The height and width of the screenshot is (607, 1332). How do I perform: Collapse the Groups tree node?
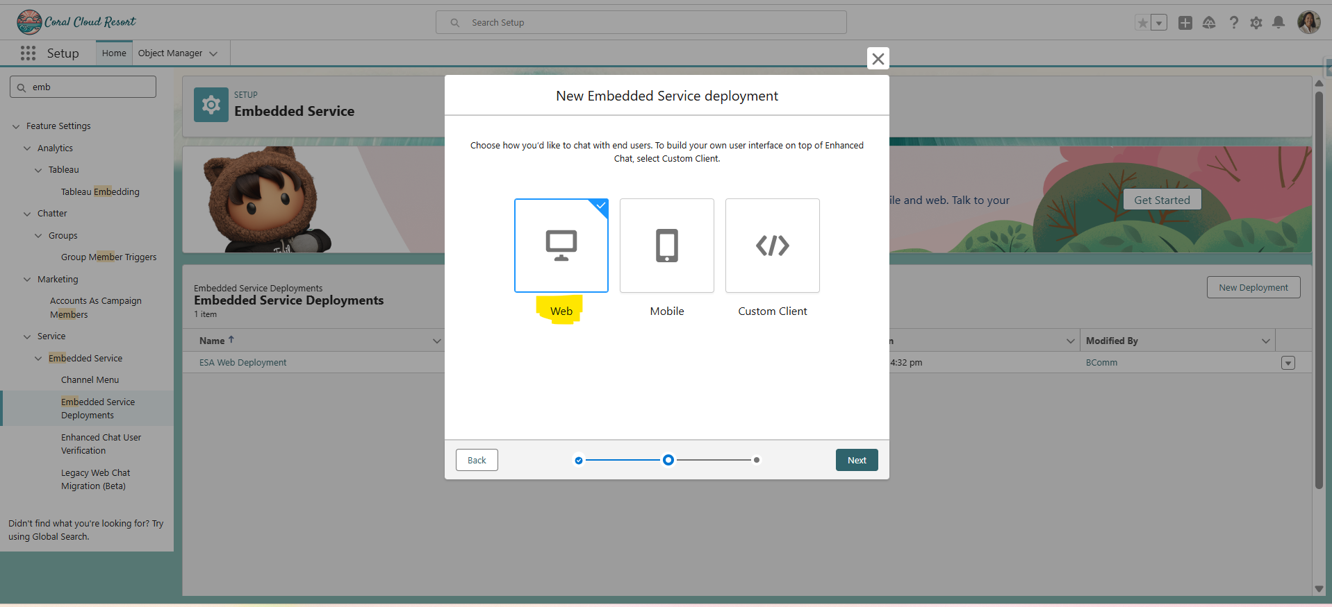(38, 236)
